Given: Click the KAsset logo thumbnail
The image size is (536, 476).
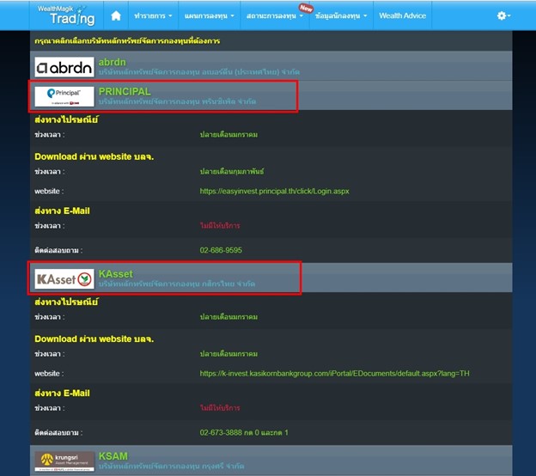Looking at the screenshot, I should (64, 278).
